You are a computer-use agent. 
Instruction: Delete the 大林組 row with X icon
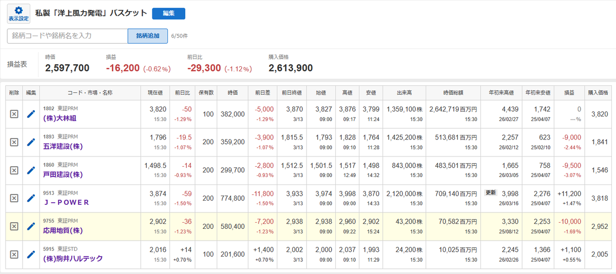pos(14,114)
